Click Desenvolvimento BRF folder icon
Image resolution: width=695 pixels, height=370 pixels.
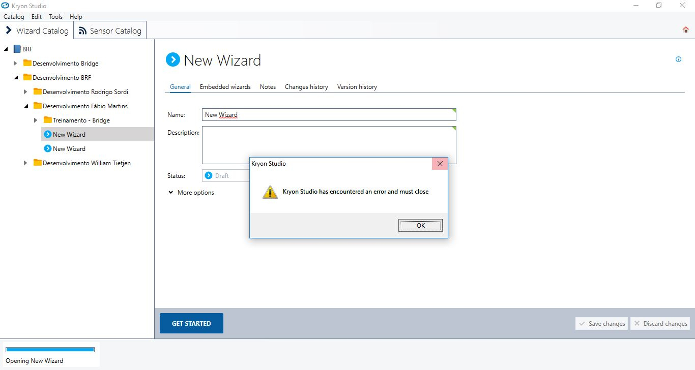click(27, 77)
